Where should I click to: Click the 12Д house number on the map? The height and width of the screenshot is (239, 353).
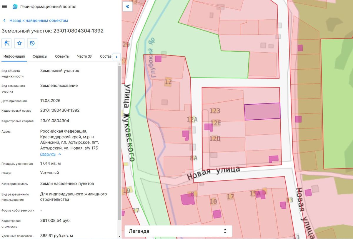pos(215,138)
